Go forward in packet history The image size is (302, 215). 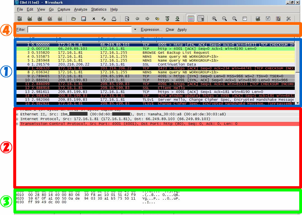click(x=147, y=19)
